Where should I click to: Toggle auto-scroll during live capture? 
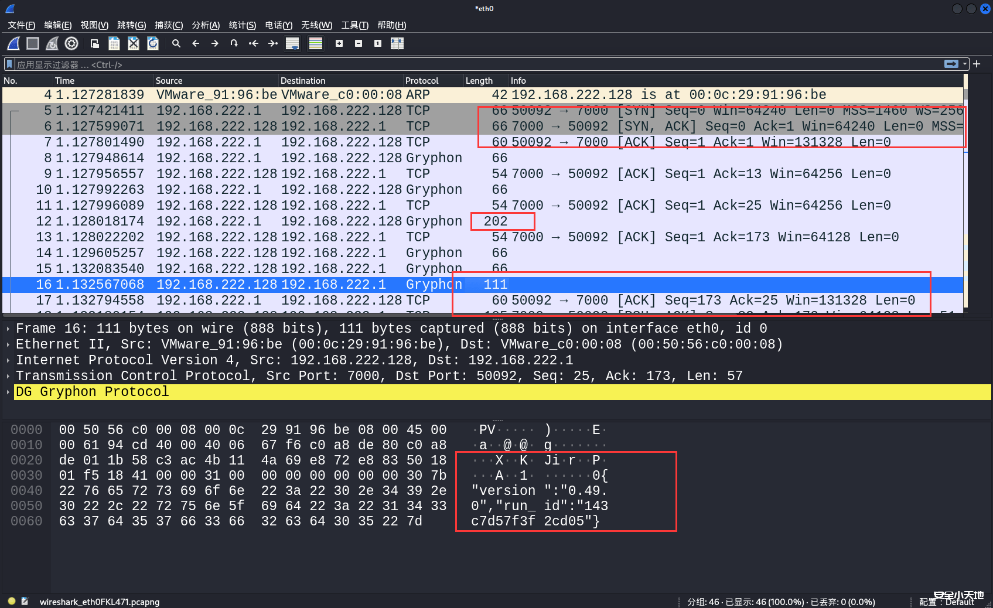coord(292,43)
